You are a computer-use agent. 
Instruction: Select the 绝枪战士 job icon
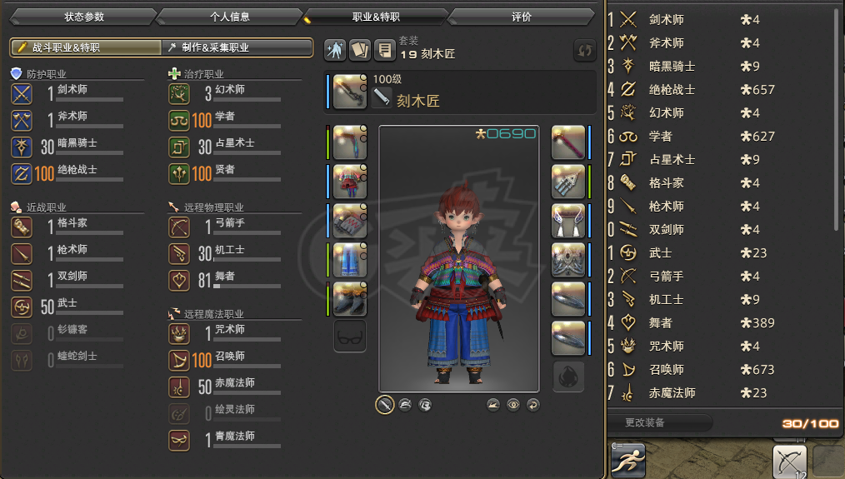[22, 174]
